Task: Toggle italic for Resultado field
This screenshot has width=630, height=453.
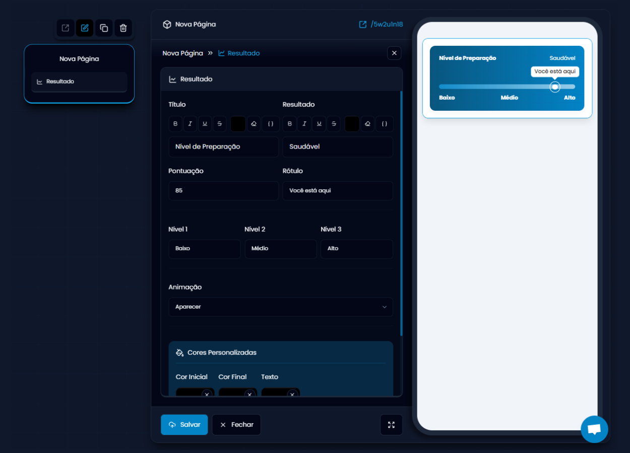Action: point(304,124)
